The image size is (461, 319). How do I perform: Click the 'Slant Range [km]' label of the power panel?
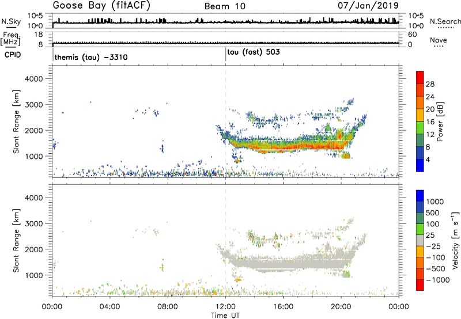16,121
